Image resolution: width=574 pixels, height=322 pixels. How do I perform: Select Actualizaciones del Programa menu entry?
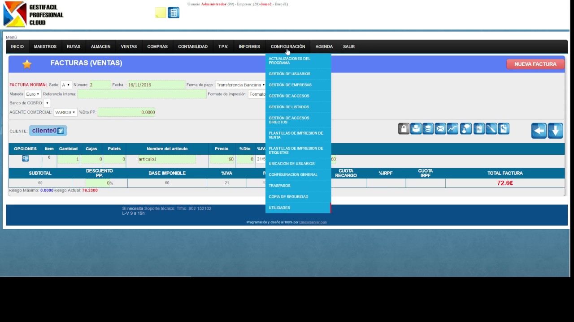pyautogui.click(x=298, y=61)
